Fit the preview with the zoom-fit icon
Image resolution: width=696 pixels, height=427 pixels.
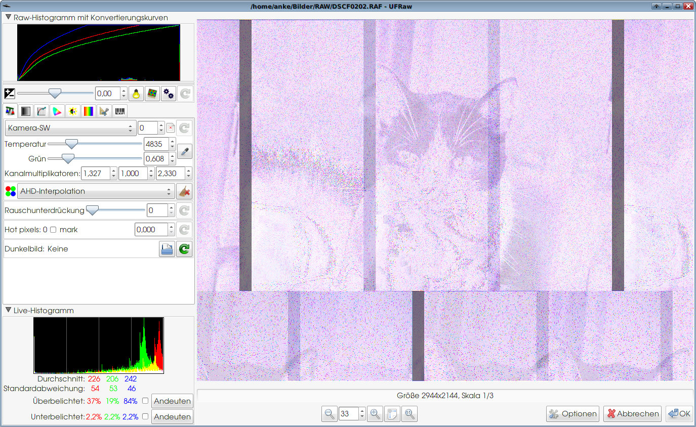pyautogui.click(x=392, y=414)
